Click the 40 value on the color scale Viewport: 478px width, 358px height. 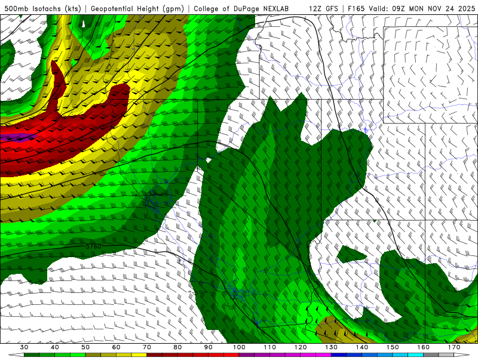(x=55, y=347)
